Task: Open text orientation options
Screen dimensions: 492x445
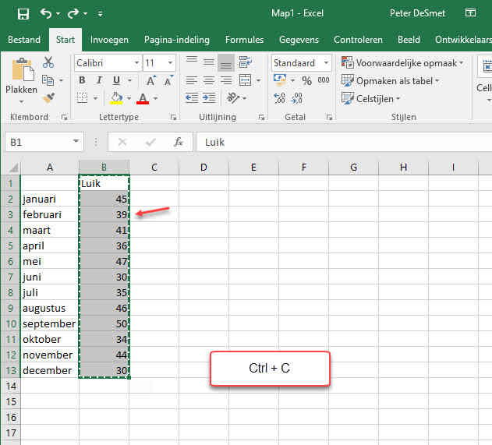Action: point(236,98)
